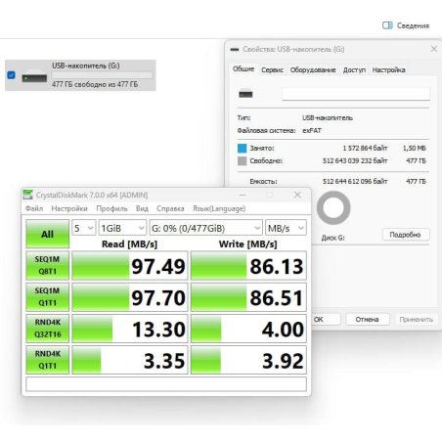Click the gray Свободно color square
Screen dimensions: 442x442
(243, 160)
